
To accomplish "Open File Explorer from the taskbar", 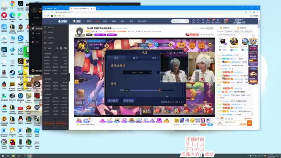I will (x=13, y=156).
